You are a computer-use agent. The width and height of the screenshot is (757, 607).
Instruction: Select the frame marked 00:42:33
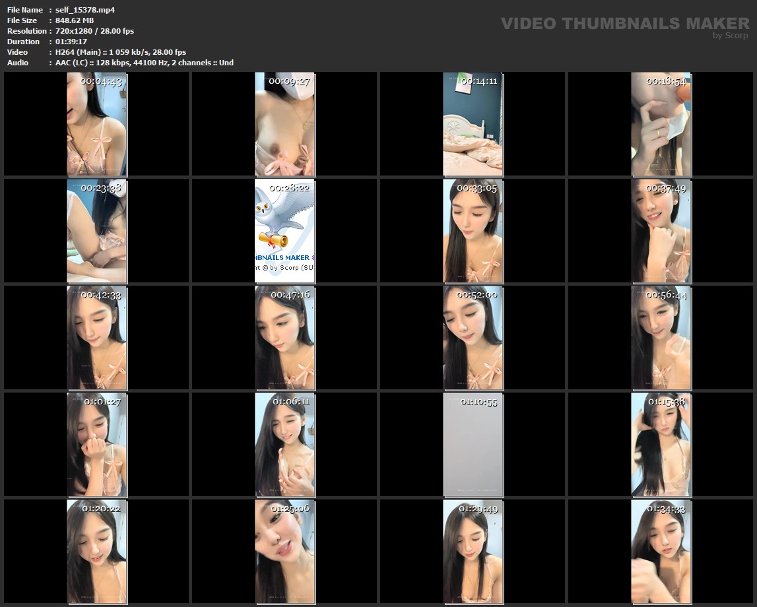coord(97,338)
